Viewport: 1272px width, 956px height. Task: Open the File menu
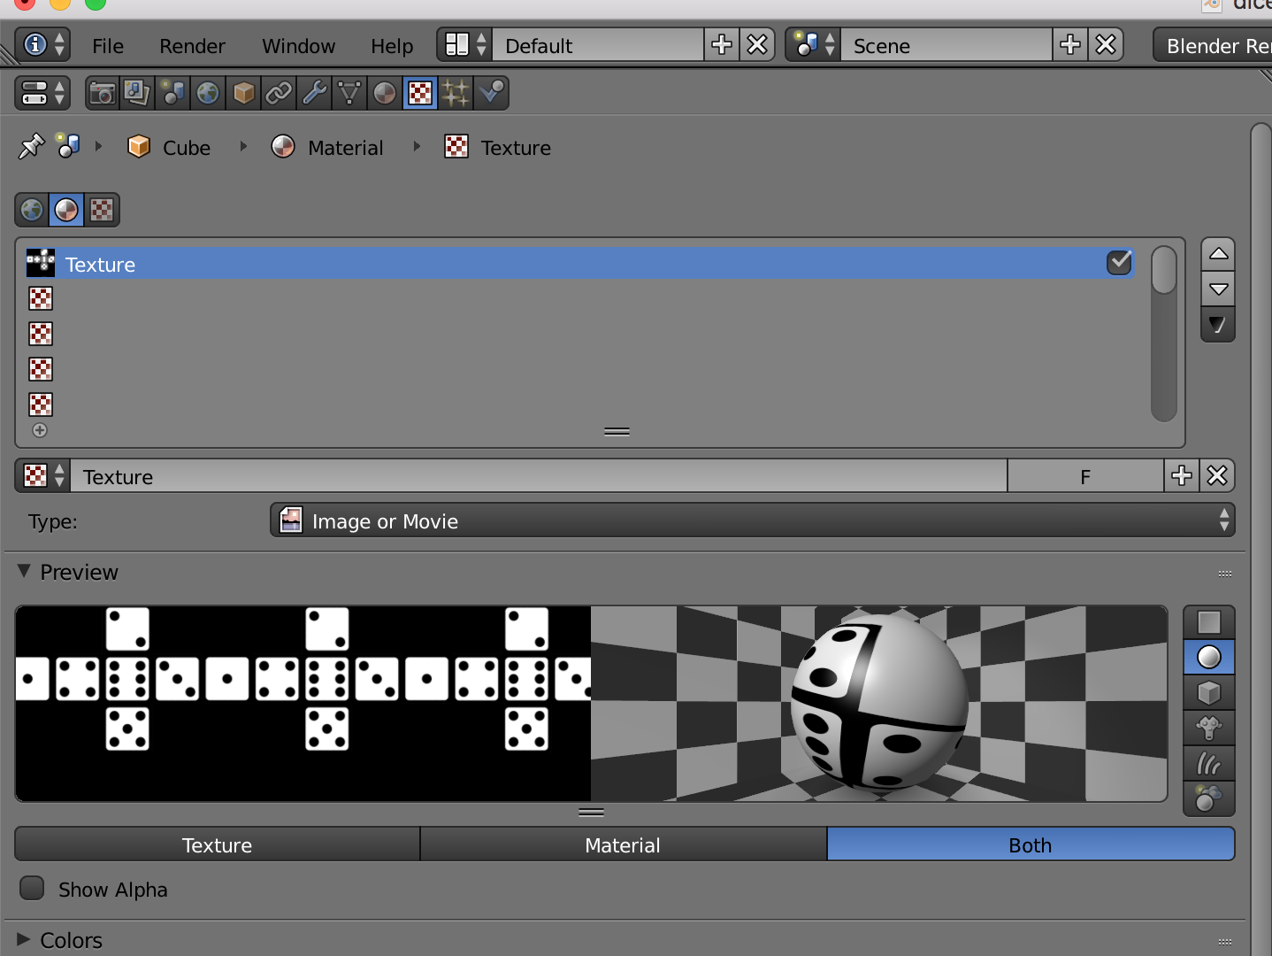point(108,46)
